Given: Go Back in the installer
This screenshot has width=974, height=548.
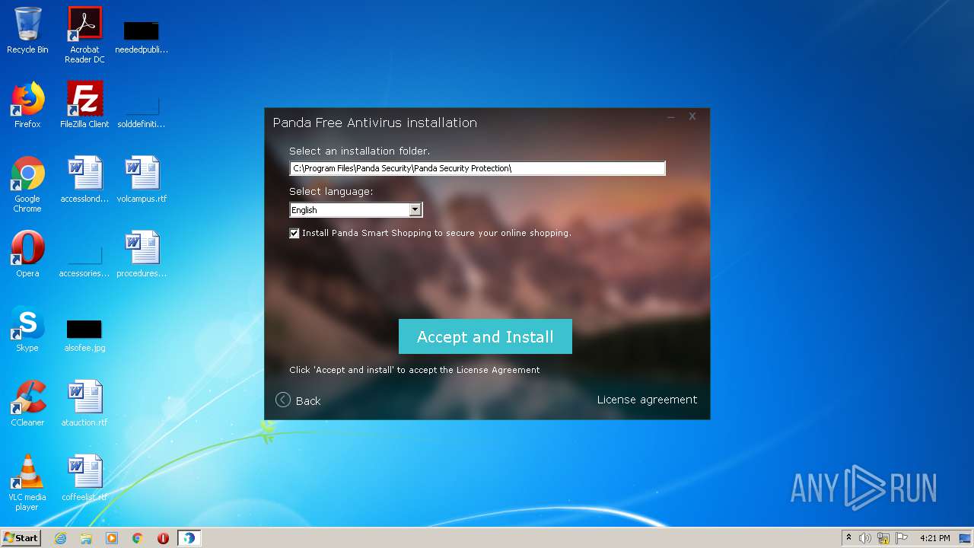Looking at the screenshot, I should (298, 400).
